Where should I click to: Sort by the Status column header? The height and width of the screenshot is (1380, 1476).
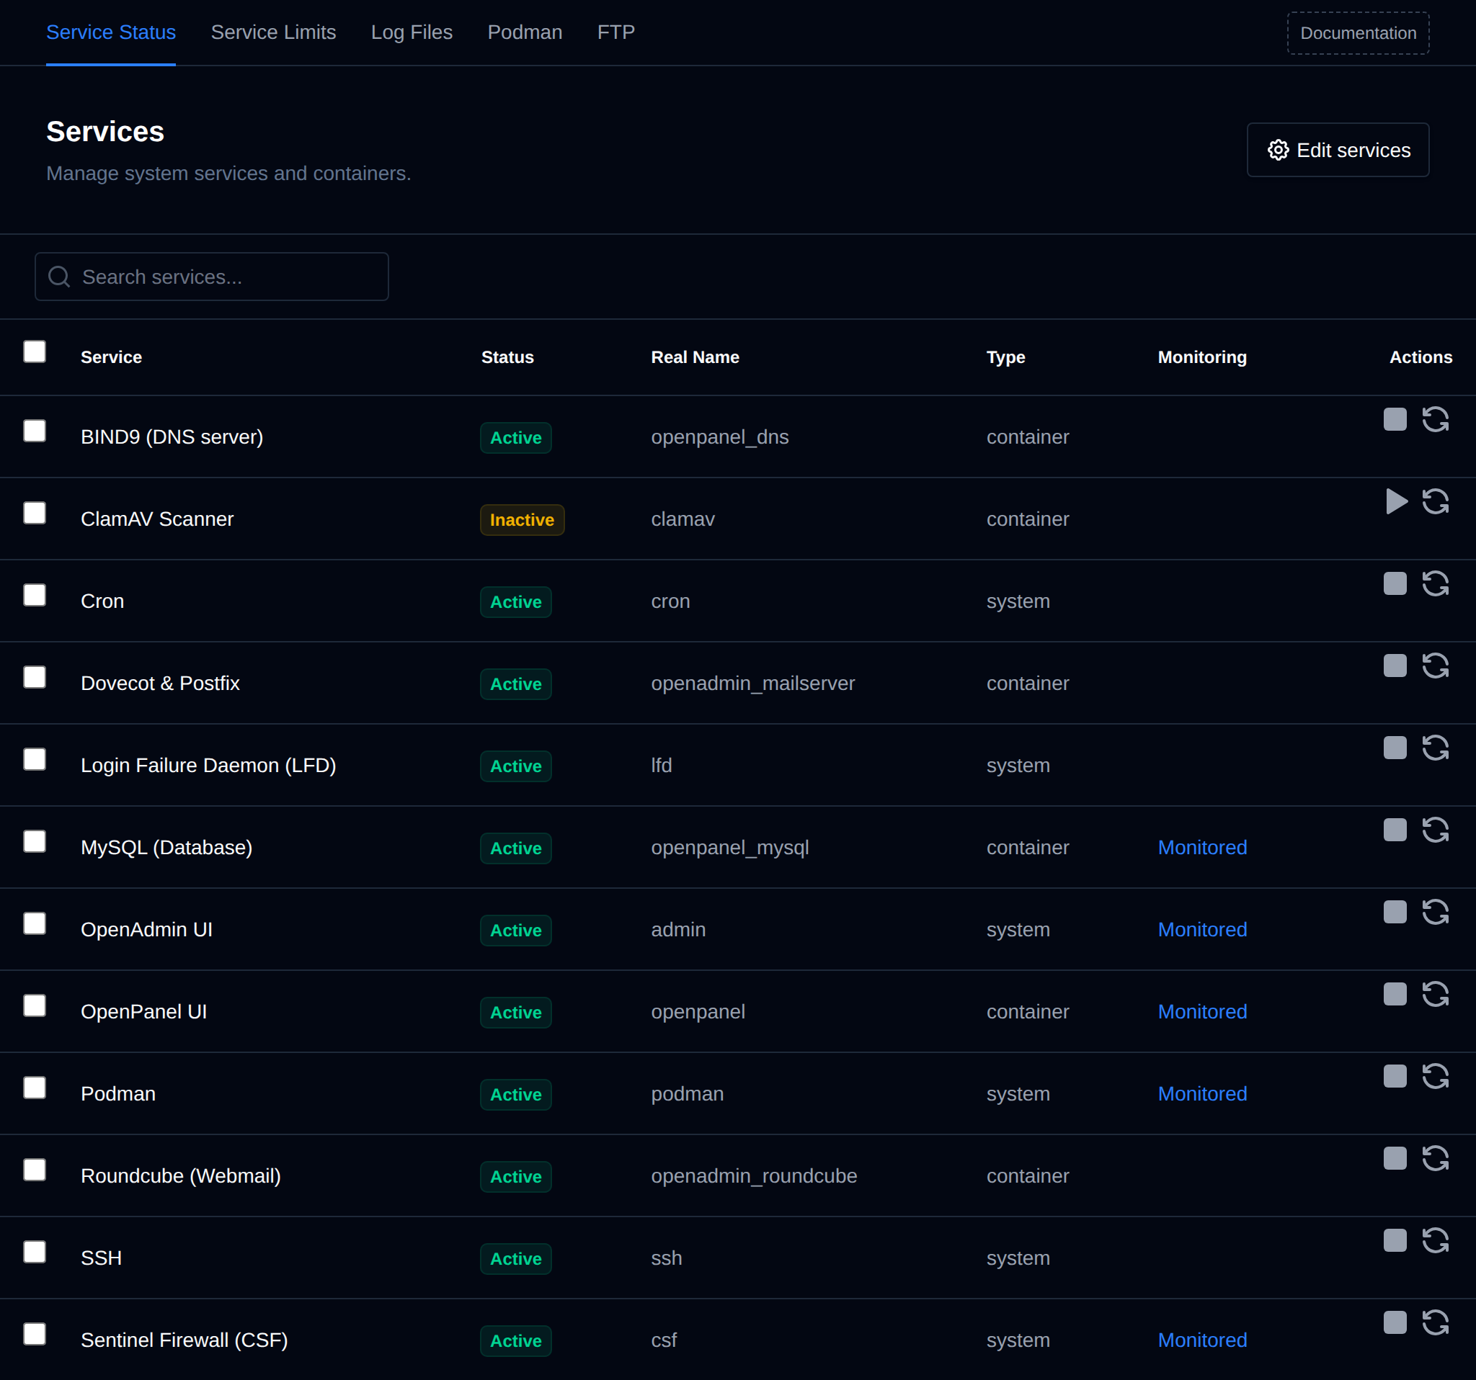pyautogui.click(x=507, y=357)
